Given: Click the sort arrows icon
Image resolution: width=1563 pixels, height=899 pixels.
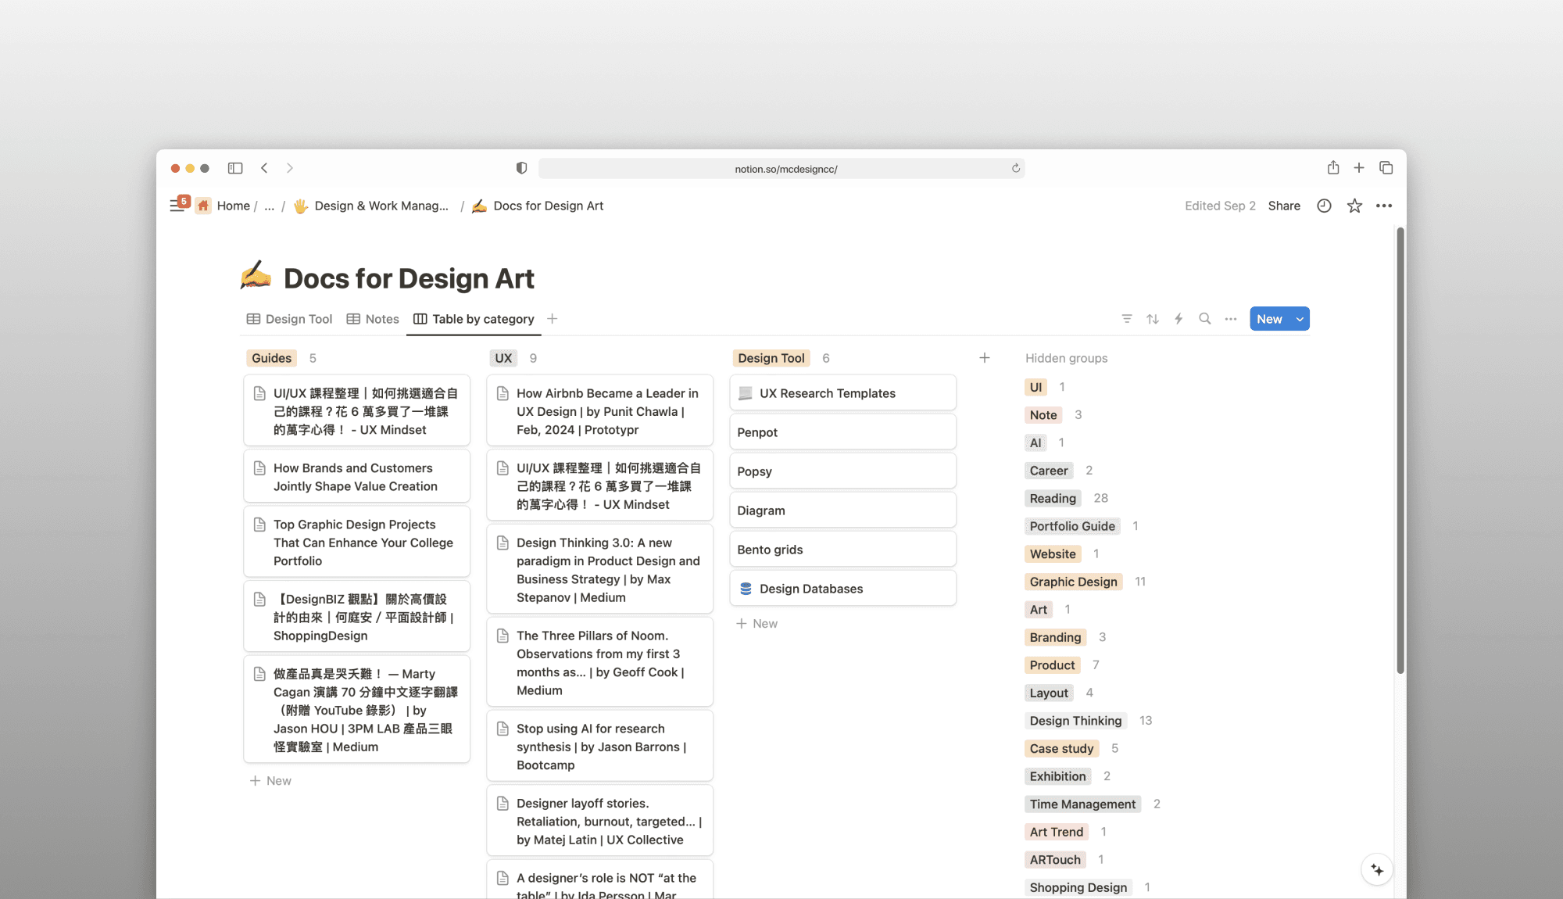Looking at the screenshot, I should coord(1153,319).
